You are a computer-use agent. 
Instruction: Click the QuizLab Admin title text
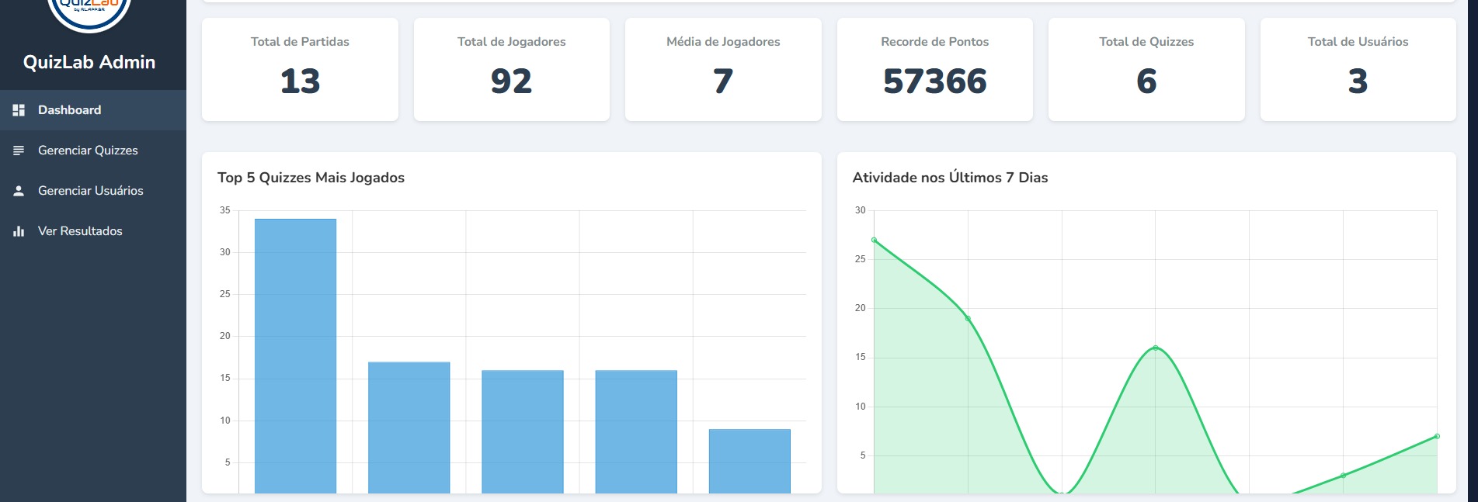(89, 62)
